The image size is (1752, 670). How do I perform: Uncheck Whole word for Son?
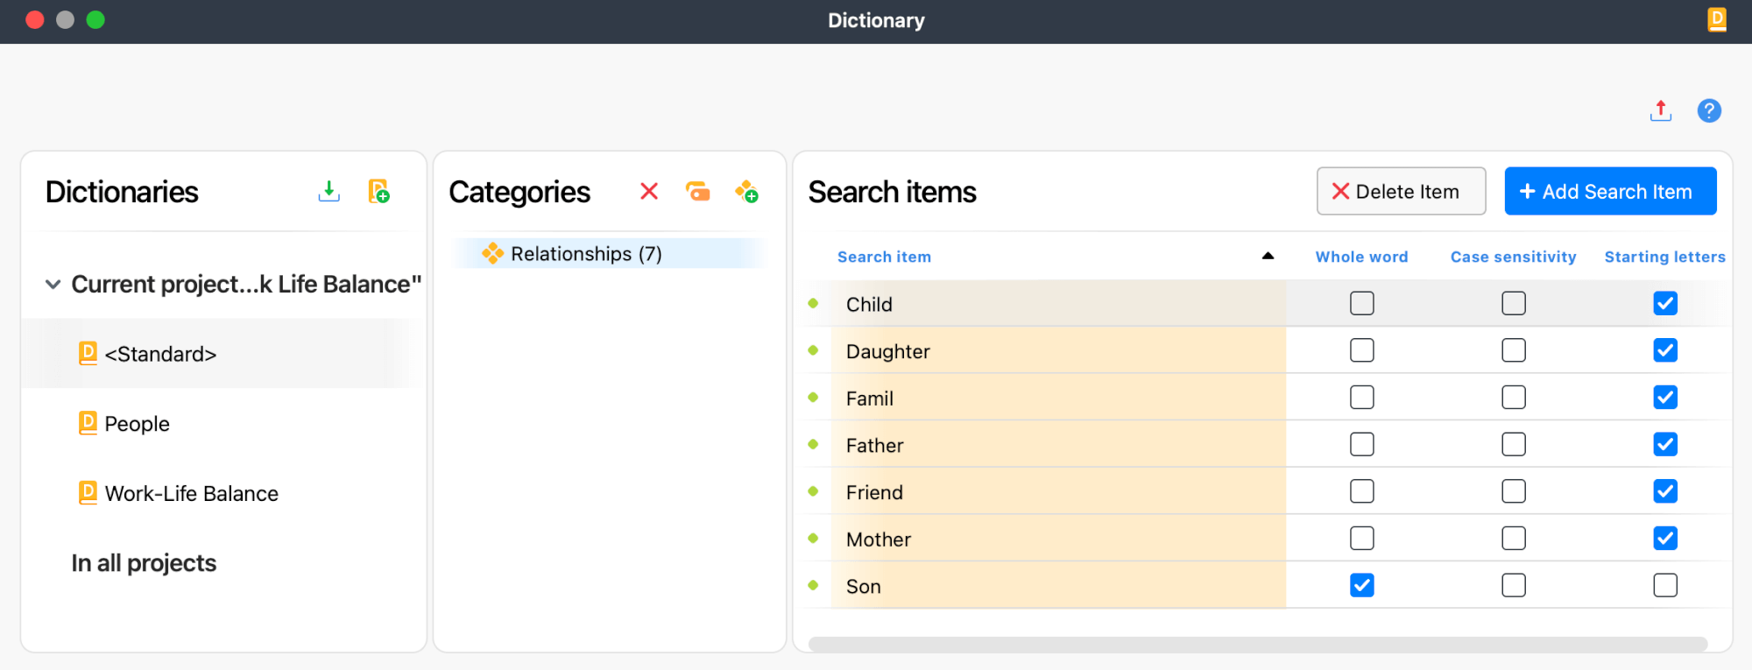1362,585
